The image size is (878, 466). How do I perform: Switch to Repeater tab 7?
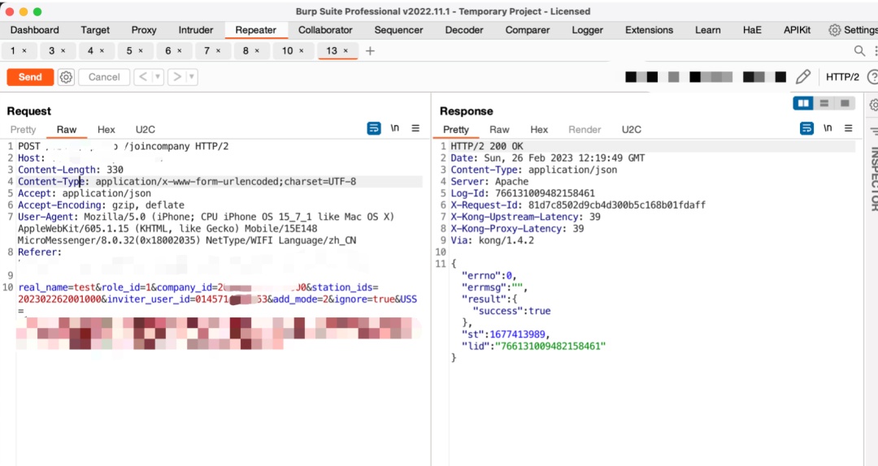click(x=206, y=51)
